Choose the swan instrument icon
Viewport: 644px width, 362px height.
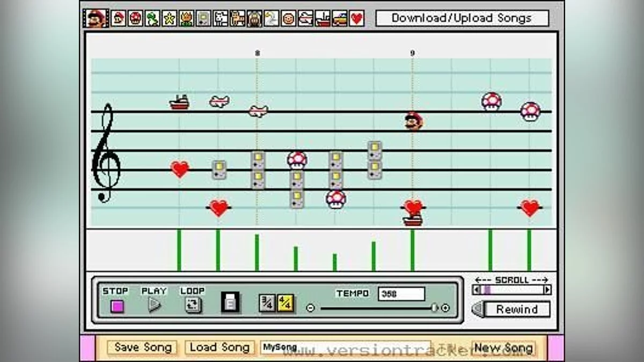click(x=272, y=19)
